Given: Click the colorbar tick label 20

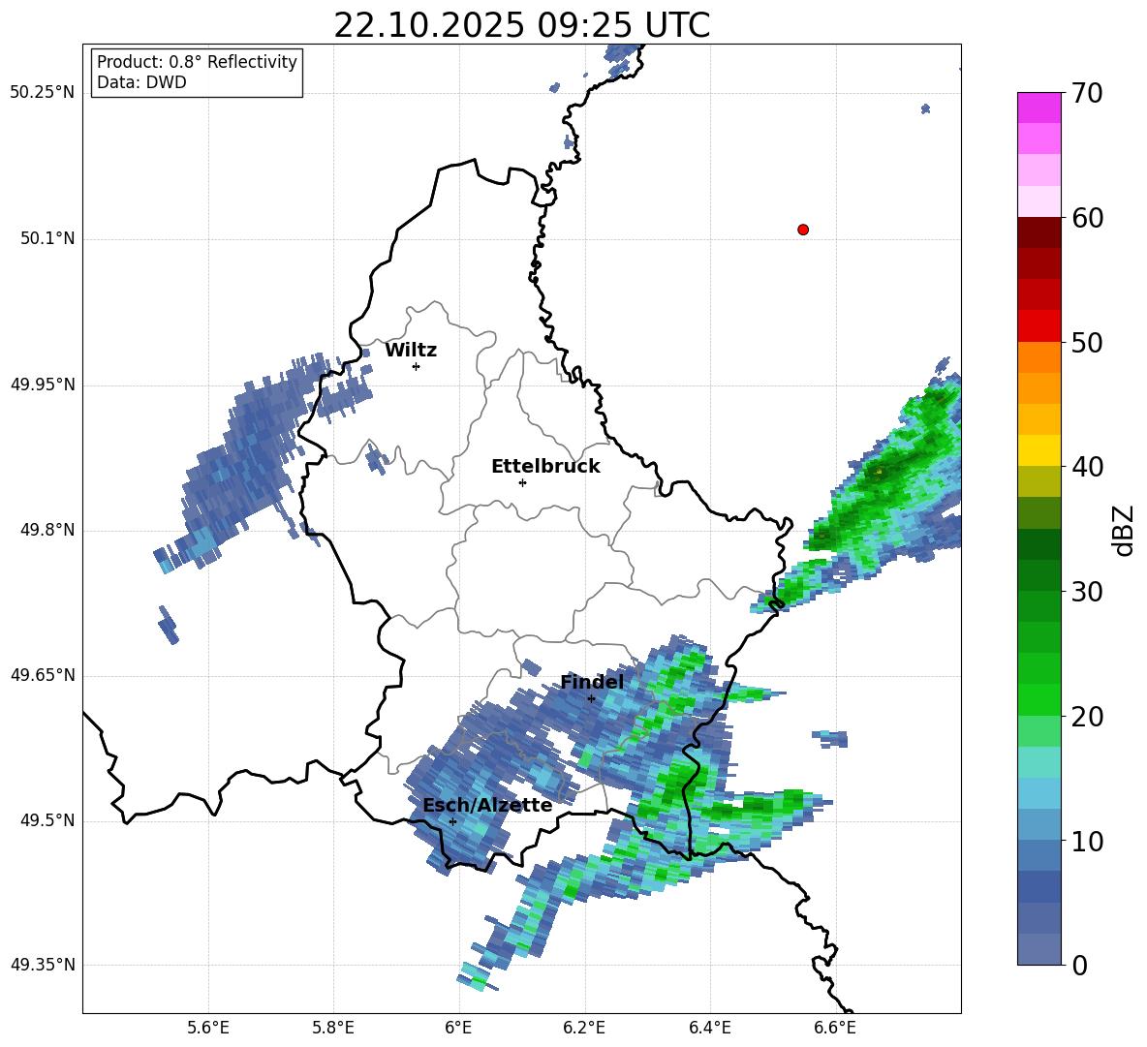Looking at the screenshot, I should 1087,718.
